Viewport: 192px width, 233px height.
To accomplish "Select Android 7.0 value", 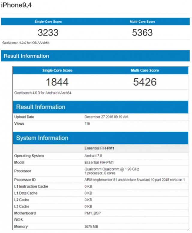I will [93, 156].
